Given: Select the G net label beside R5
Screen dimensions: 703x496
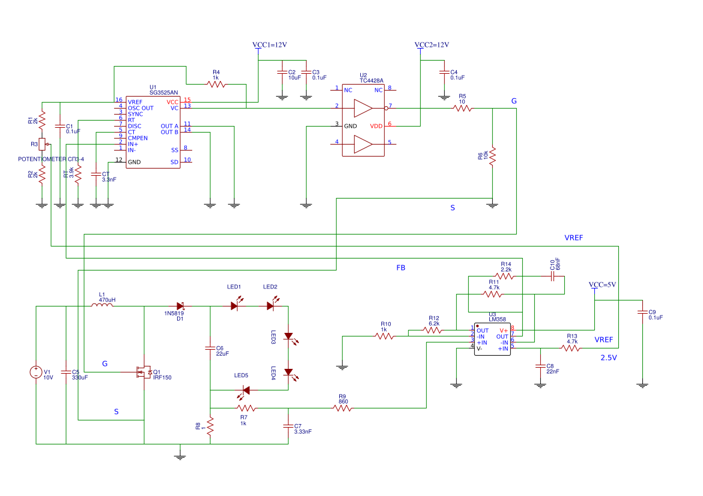Looking at the screenshot, I should coord(514,101).
